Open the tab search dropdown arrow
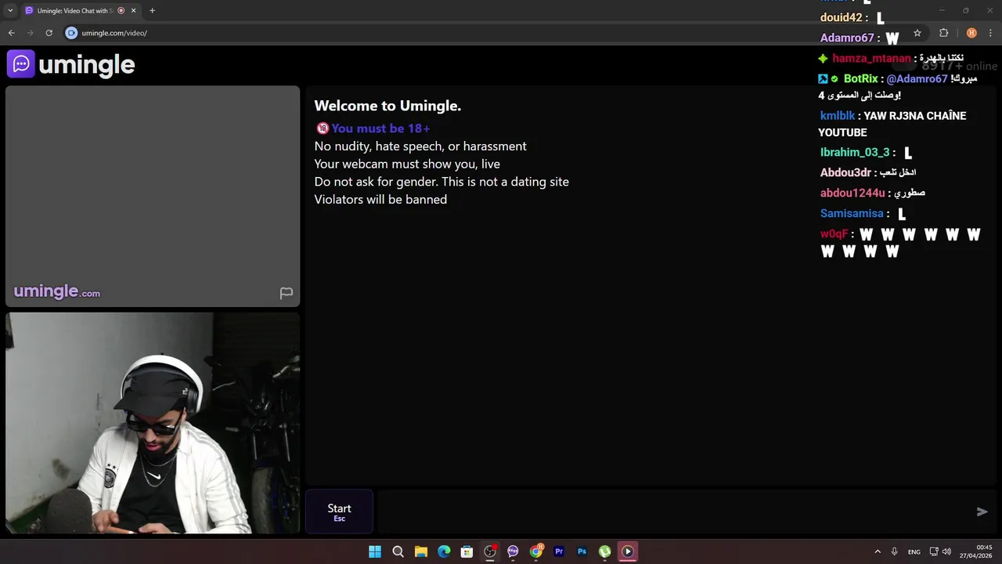 pos(10,11)
